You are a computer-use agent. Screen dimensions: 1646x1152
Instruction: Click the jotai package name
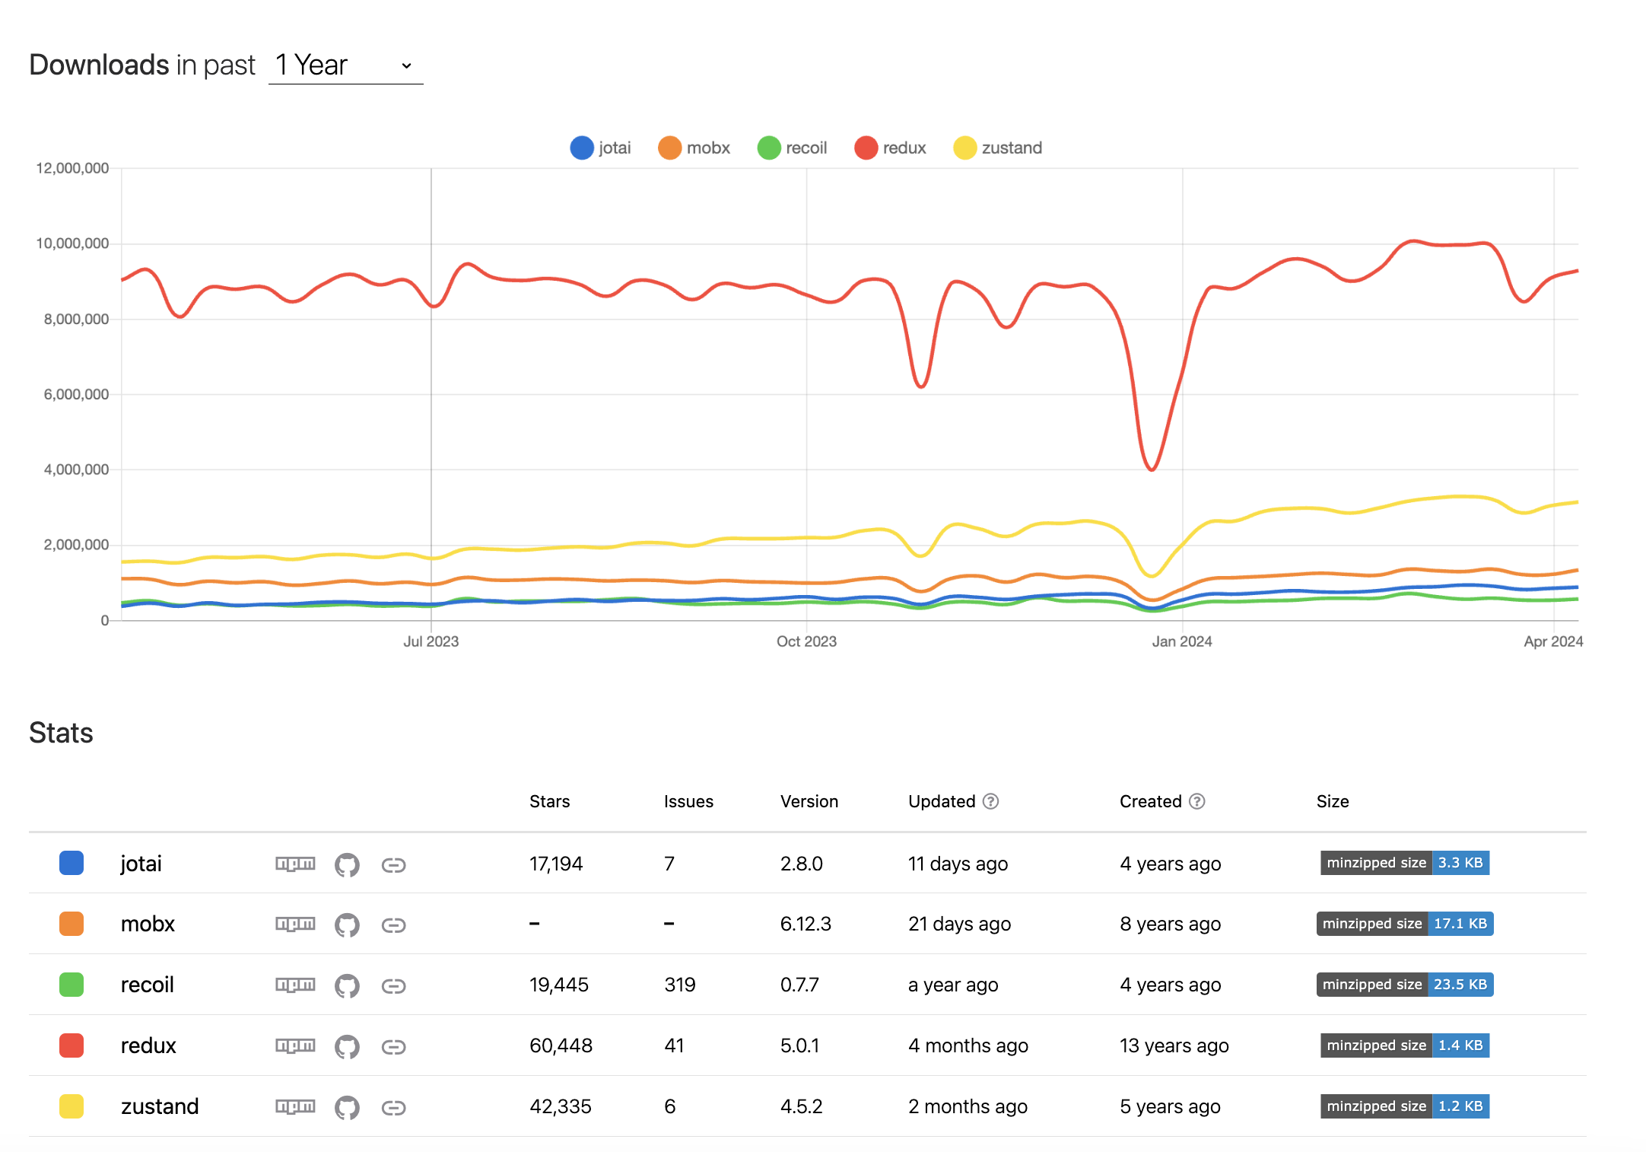point(141,864)
